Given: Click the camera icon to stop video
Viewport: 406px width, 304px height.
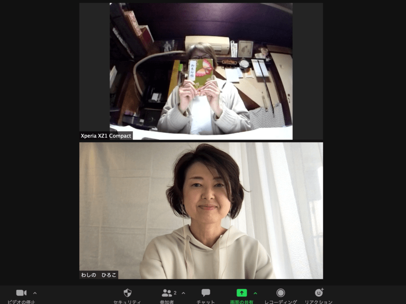Looking at the screenshot, I should tap(21, 293).
